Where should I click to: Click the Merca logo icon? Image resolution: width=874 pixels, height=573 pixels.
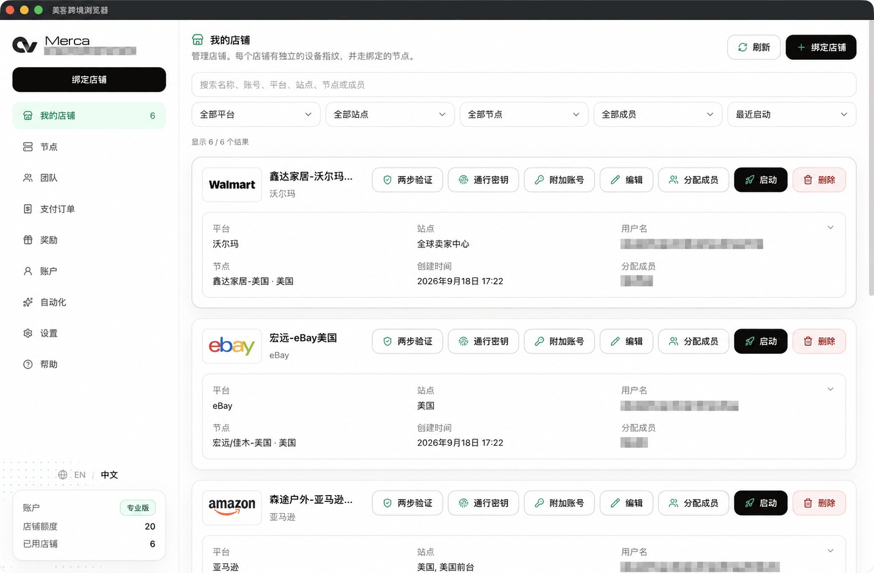[25, 45]
